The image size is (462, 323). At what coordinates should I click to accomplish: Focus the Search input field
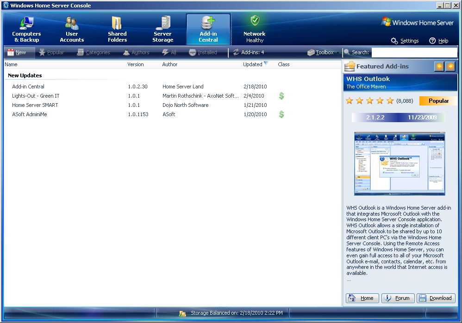pos(414,52)
